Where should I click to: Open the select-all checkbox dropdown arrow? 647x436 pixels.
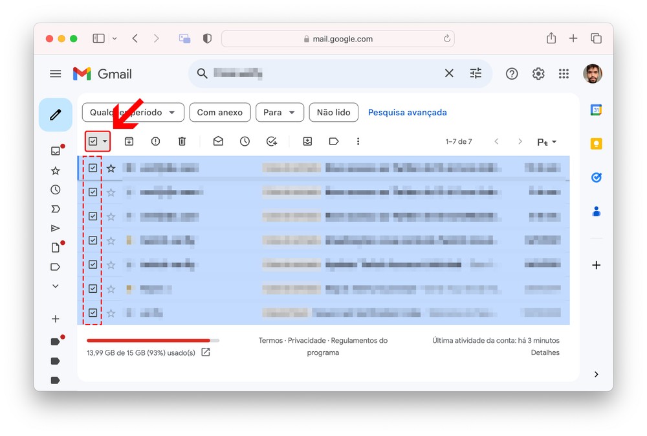tap(105, 141)
